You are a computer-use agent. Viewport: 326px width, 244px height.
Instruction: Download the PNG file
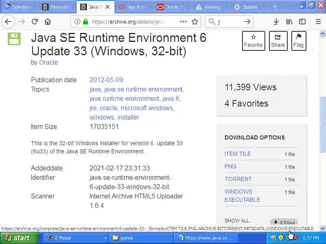click(x=230, y=166)
